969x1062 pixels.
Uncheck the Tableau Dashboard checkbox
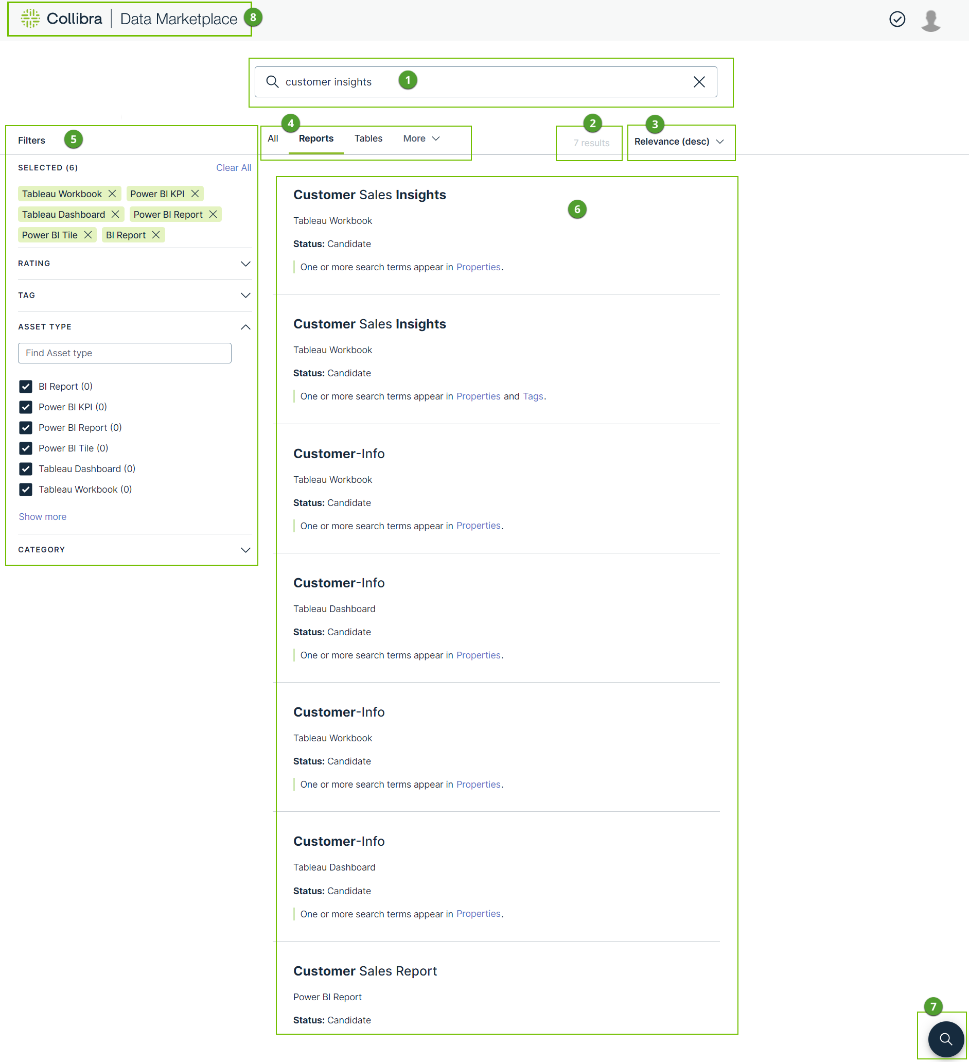click(26, 469)
